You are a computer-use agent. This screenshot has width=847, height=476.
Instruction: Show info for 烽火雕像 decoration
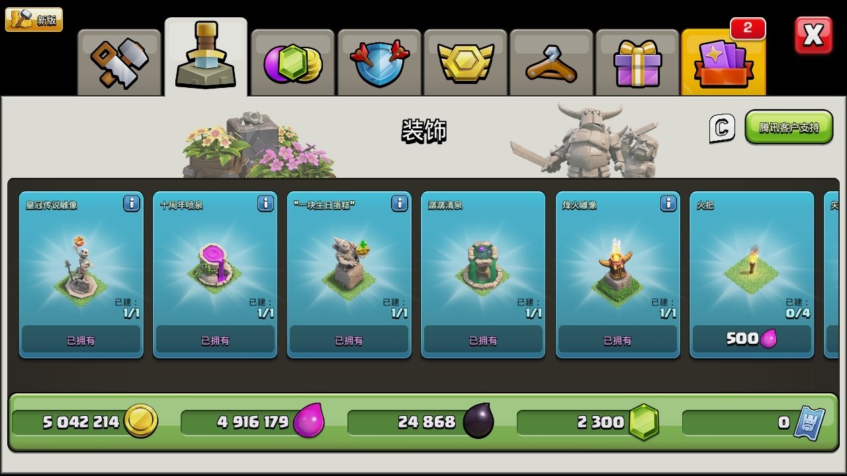click(668, 204)
